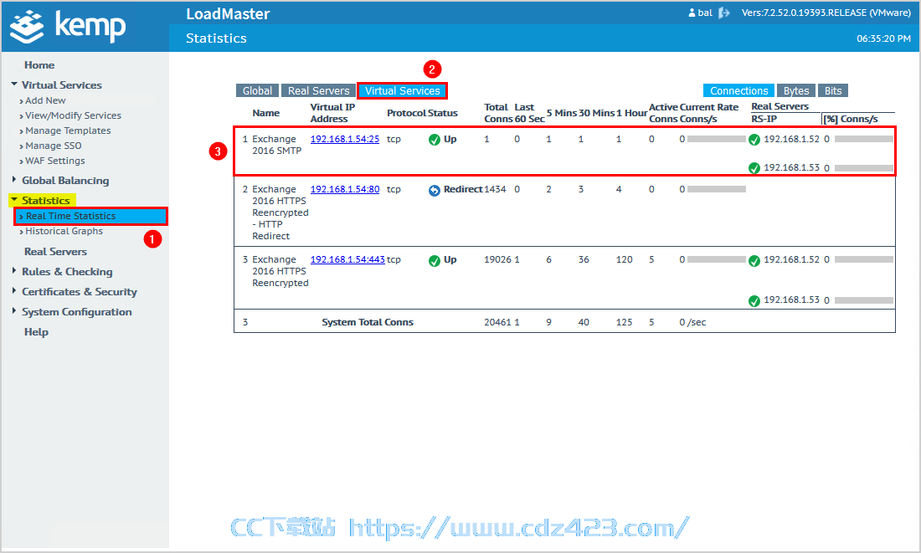Click the Redirect status icon on port 80 row
This screenshot has height=553, width=921.
tap(434, 190)
